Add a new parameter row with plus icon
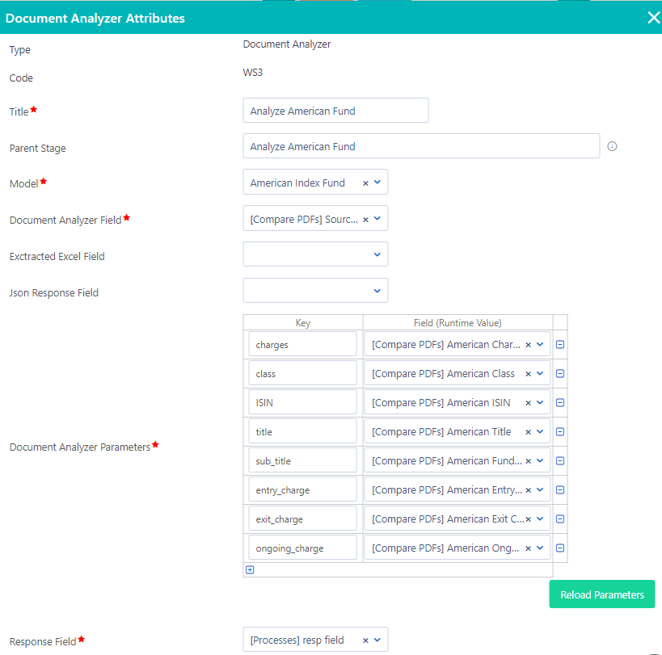Viewport: 662px width, 655px height. 250,569
